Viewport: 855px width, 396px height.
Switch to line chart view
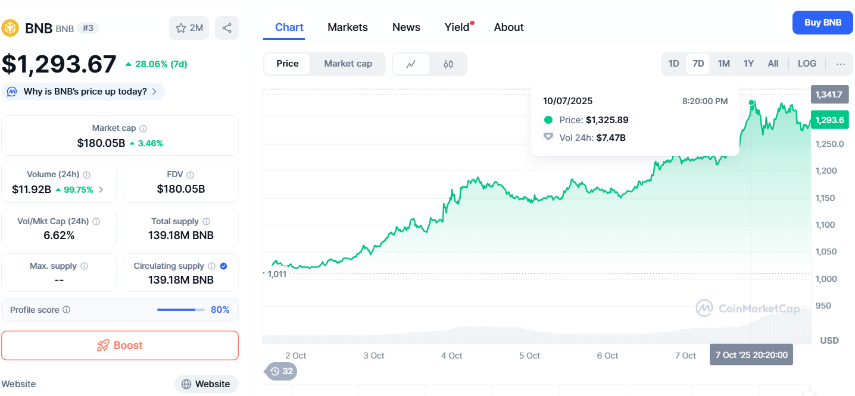pos(411,64)
